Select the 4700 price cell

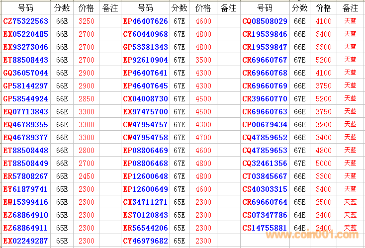click(203, 138)
